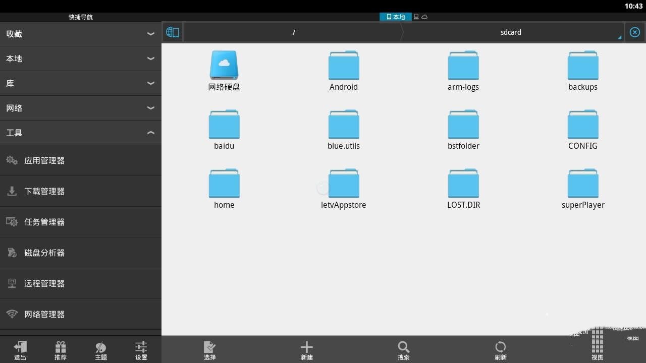Collapse the 工具 section
This screenshot has height=363, width=646.
click(x=81, y=133)
